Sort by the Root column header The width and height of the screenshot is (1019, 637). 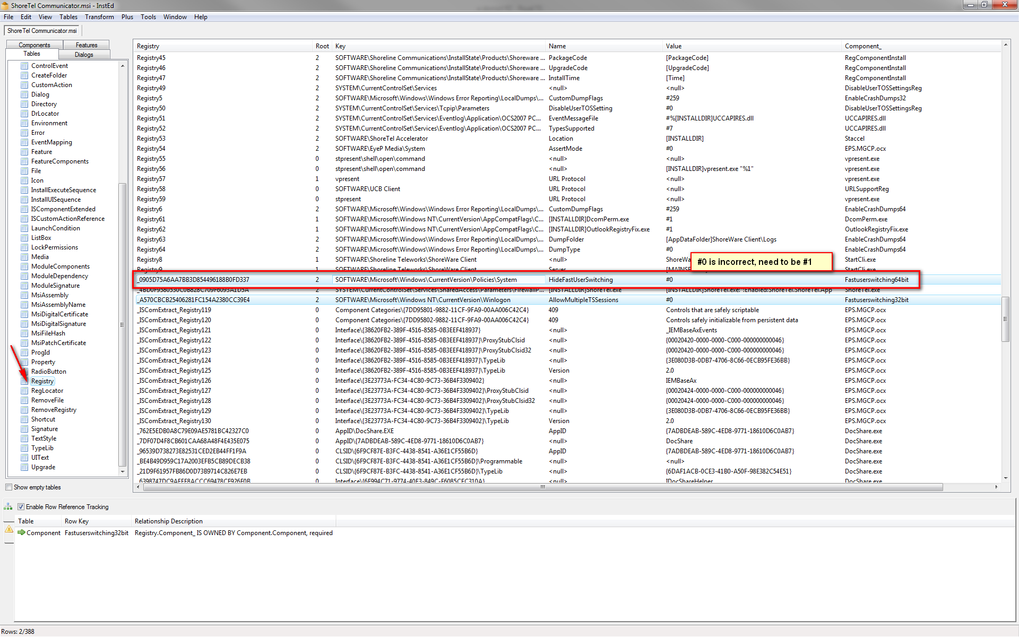(323, 46)
